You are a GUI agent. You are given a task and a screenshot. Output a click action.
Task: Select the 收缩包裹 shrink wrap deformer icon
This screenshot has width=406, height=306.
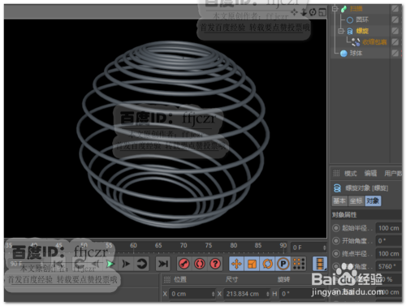356,42
